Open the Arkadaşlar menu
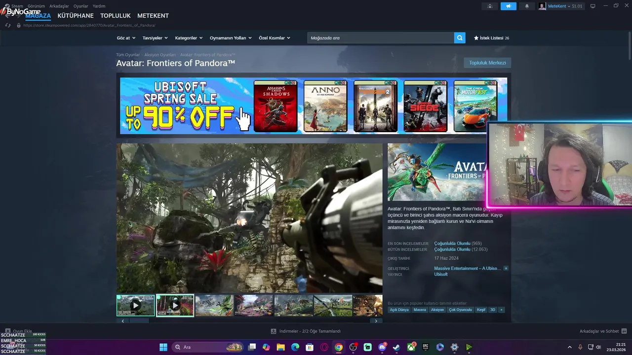This screenshot has height=355, width=632. tap(59, 6)
